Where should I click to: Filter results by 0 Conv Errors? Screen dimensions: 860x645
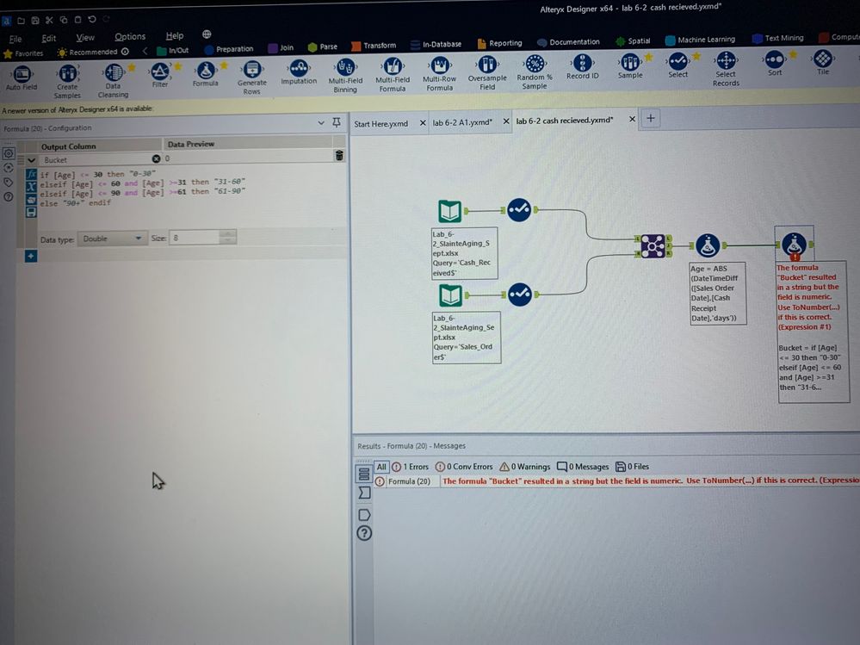[x=464, y=467]
